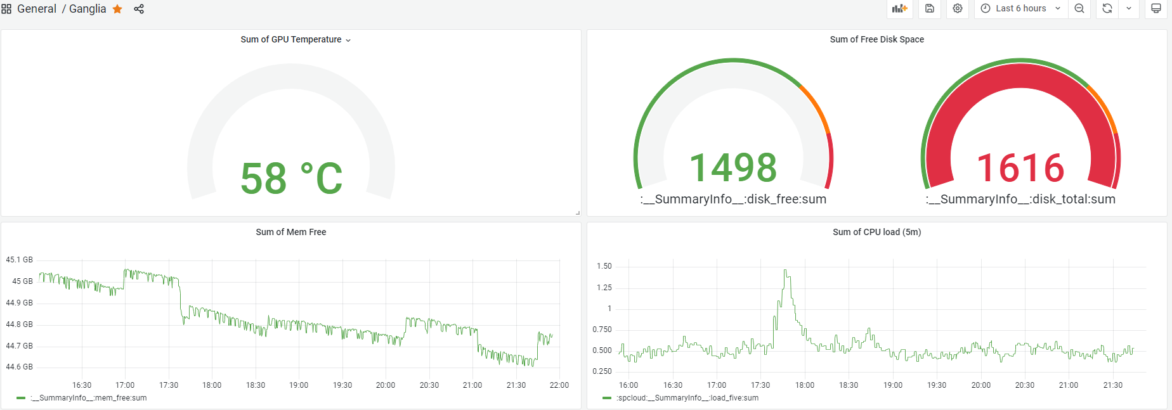Click mem_free legend green color swatch

21,398
